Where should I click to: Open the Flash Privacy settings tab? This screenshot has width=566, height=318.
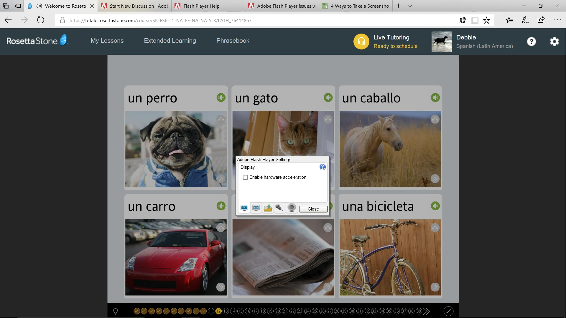coord(256,208)
